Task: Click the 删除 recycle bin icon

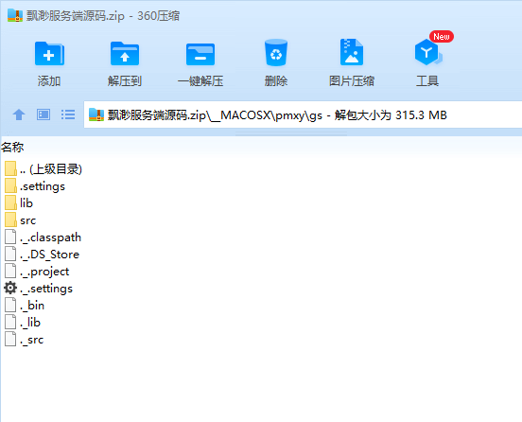Action: pyautogui.click(x=276, y=53)
